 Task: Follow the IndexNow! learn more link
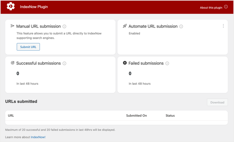pyautogui.click(x=38, y=137)
